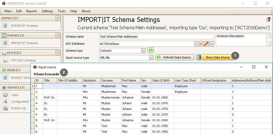Click the 'Prof. Dr.' title in row ID 5
The height and width of the screenshot is (134, 273).
click(x=50, y=120)
